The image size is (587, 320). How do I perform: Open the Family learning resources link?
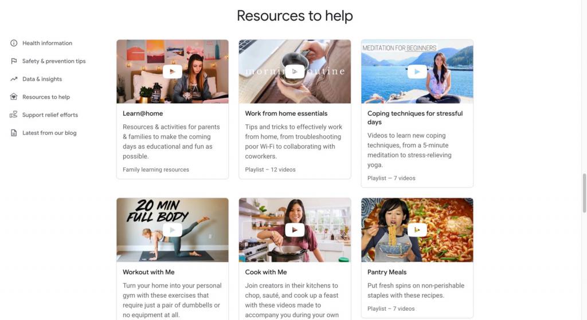pyautogui.click(x=156, y=169)
